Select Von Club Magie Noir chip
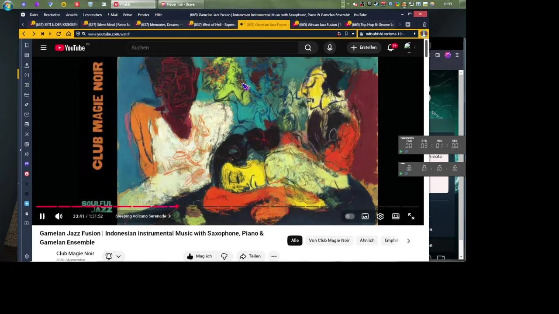This screenshot has height=314, width=559. 329,240
